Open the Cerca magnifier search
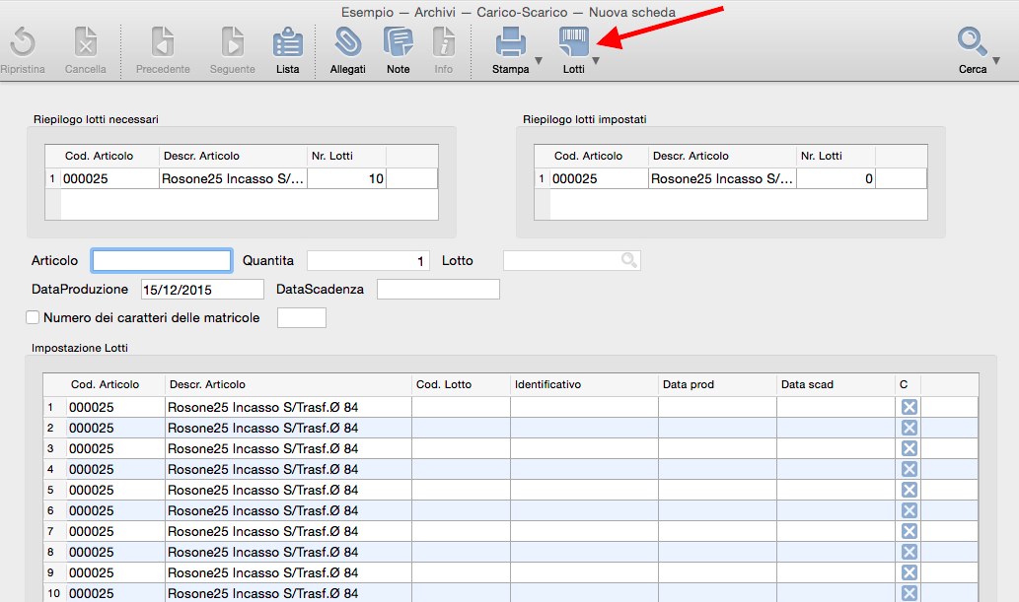Screen dimensions: 1019x602 [972, 41]
